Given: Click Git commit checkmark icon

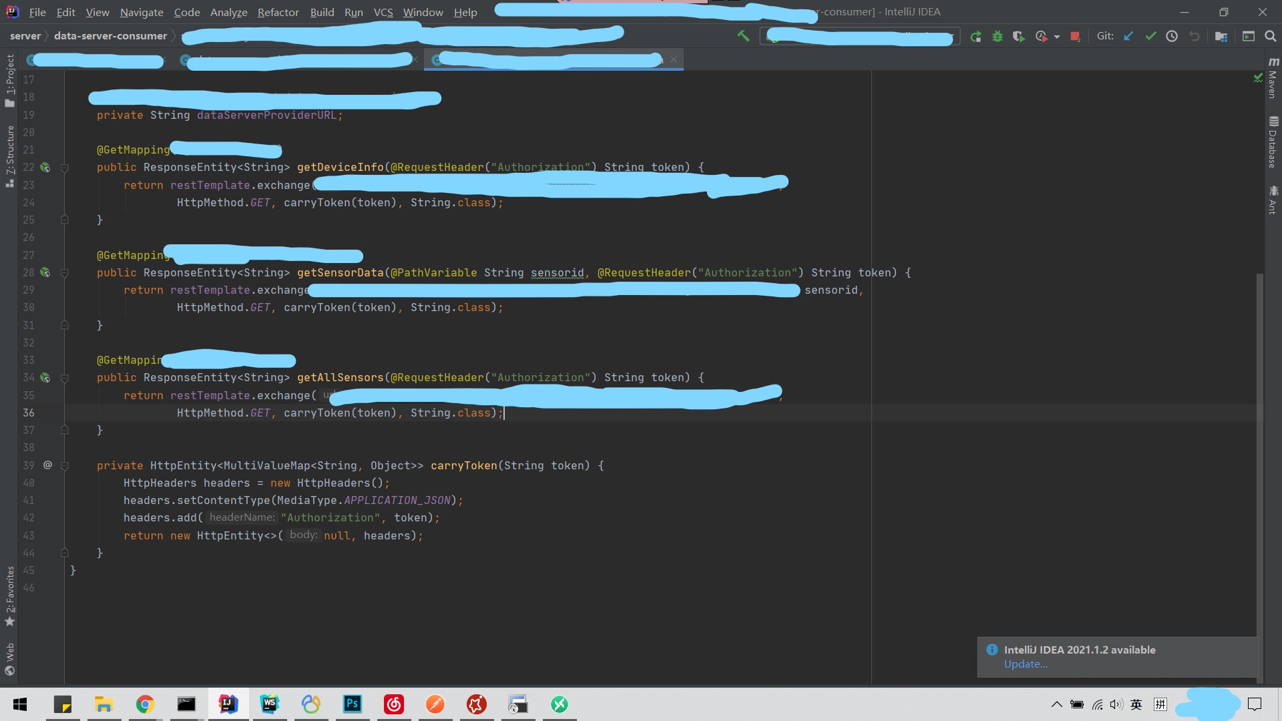Looking at the screenshot, I should (x=1150, y=37).
